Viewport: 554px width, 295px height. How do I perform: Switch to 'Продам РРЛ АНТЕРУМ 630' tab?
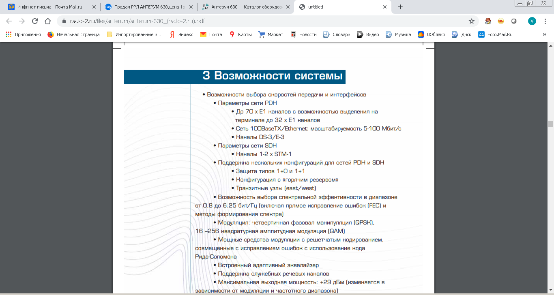tap(149, 7)
